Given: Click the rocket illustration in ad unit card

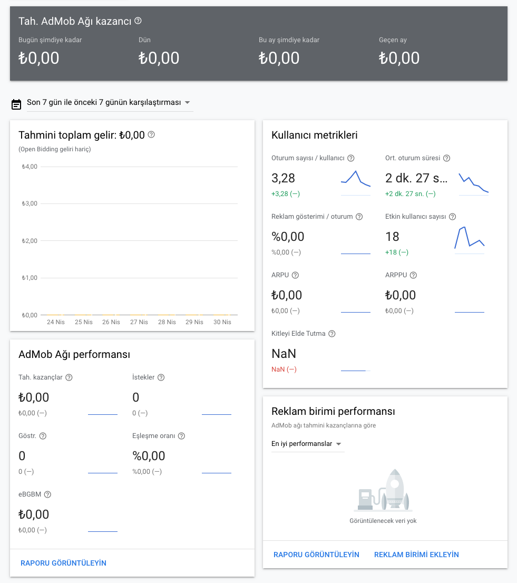Looking at the screenshot, I should [x=383, y=491].
